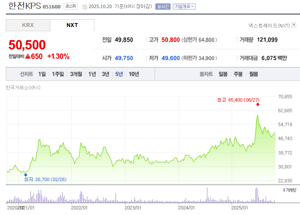Switch to 주봉 candle chart

click(238, 74)
